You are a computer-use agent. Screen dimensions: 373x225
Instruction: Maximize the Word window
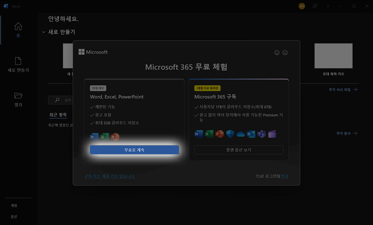[354, 6]
